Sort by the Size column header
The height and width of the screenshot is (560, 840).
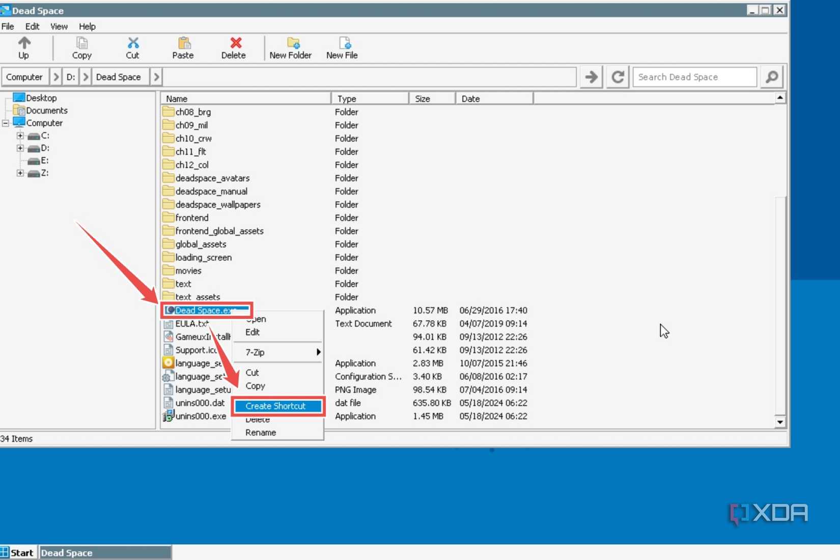tap(432, 99)
